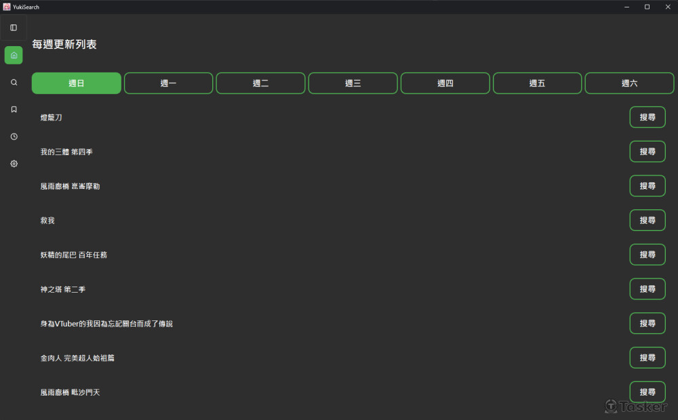Image resolution: width=678 pixels, height=420 pixels.
Task: Switch to the 週四 tab
Action: (445, 83)
